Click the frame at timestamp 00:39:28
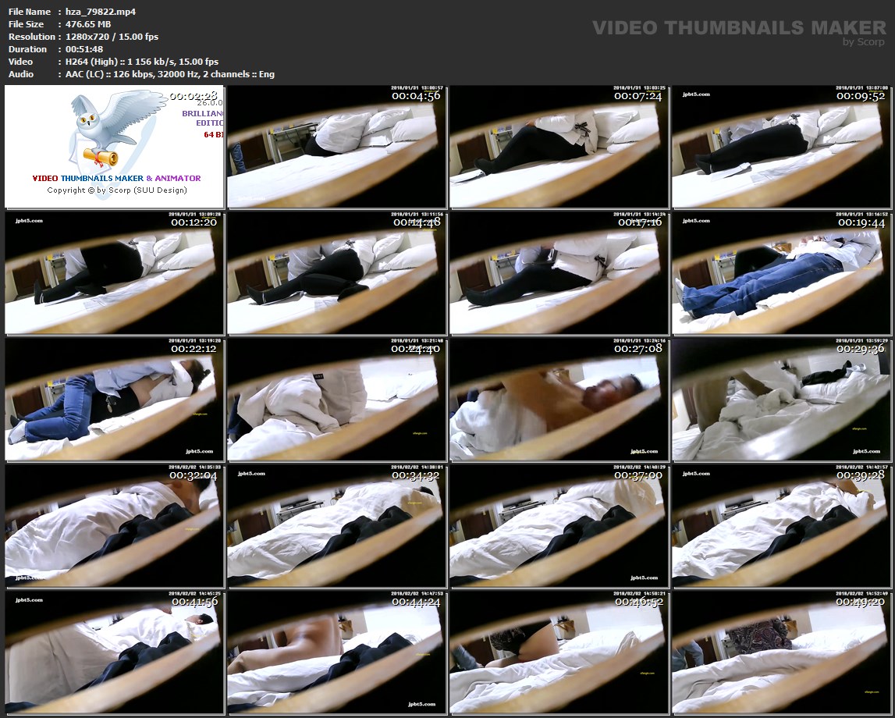 pyautogui.click(x=781, y=526)
